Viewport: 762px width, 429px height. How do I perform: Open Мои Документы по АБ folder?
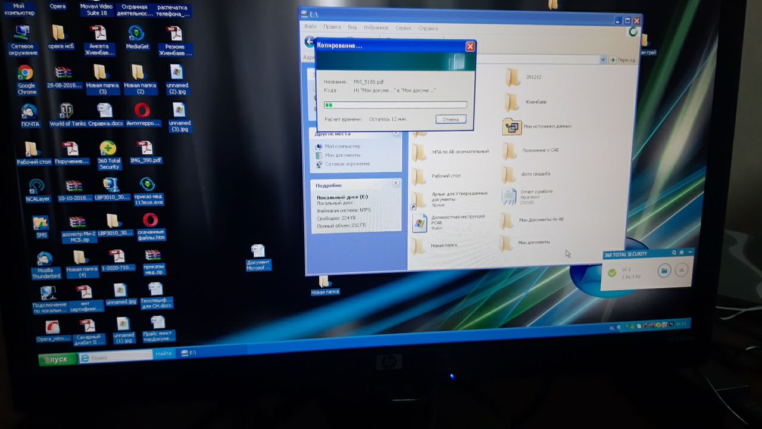[x=532, y=220]
